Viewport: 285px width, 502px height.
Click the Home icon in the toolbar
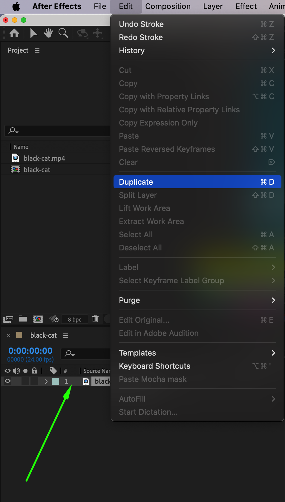(14, 33)
